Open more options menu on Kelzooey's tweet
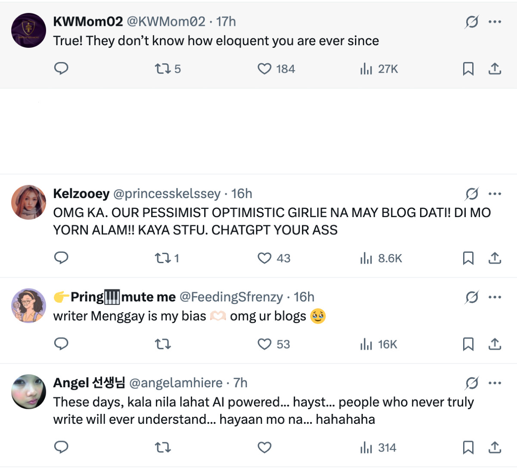This screenshot has height=469, width=517. tap(495, 194)
